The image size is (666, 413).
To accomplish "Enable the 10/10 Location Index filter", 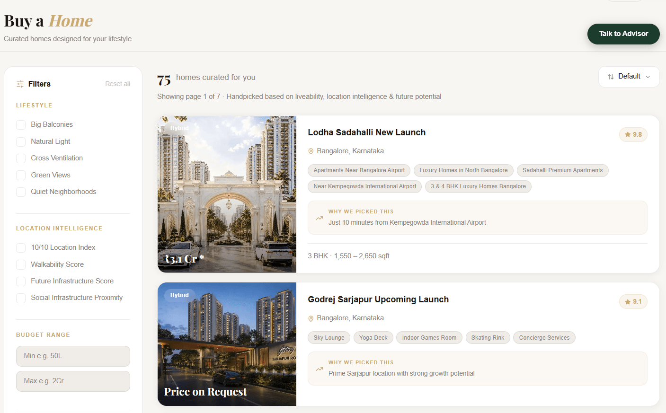I will tap(21, 248).
